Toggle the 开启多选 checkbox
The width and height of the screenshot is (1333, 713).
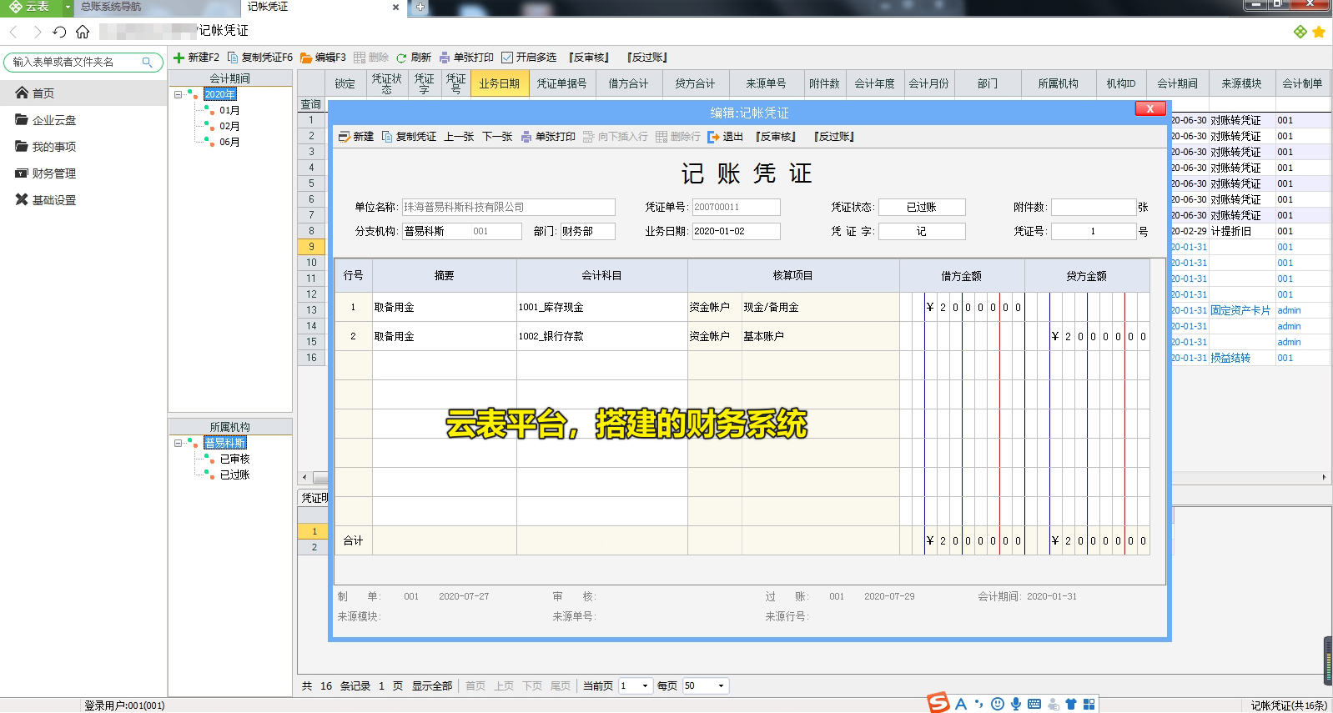pos(507,58)
